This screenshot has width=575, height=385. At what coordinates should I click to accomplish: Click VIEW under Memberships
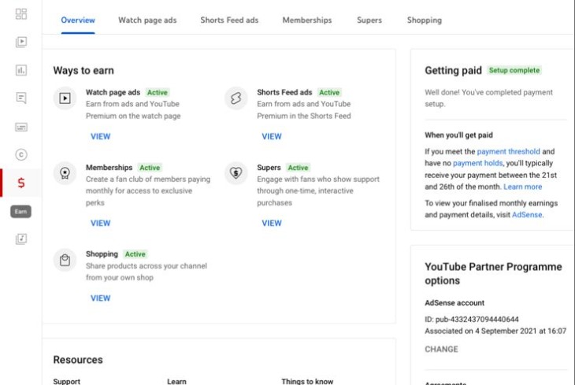click(101, 223)
